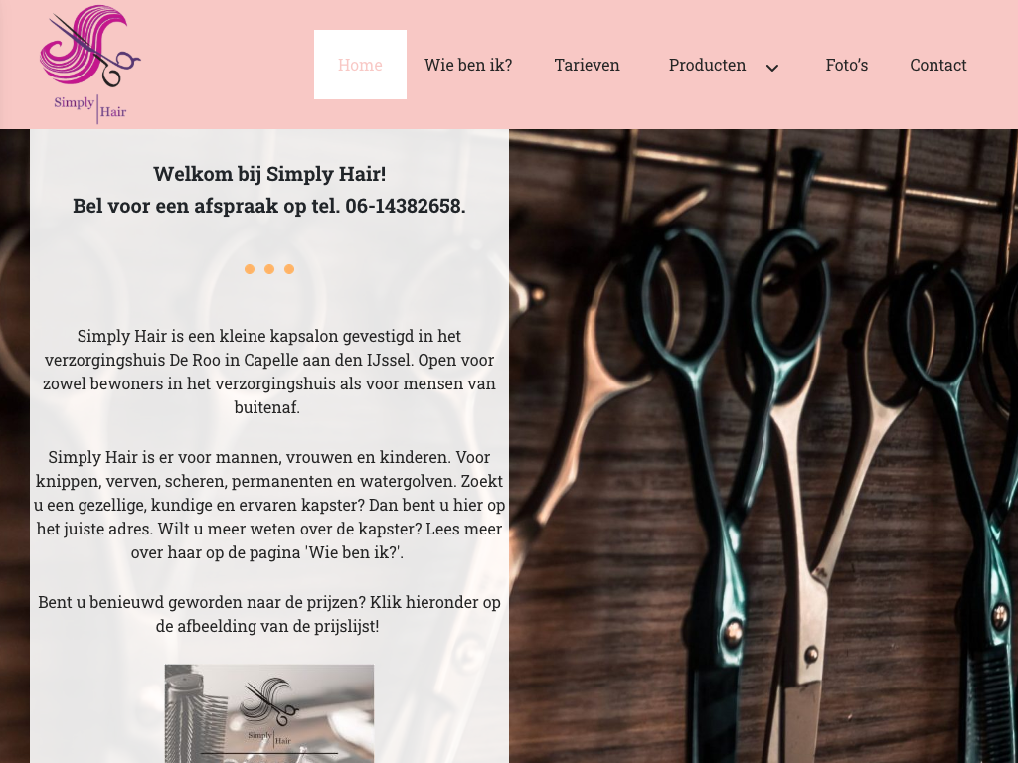
Task: Click the paragraph about verzorgingshuis De Roo
Action: [269, 372]
